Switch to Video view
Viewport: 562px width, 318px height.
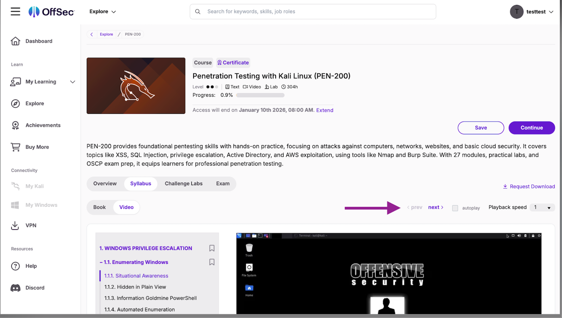coord(126,207)
